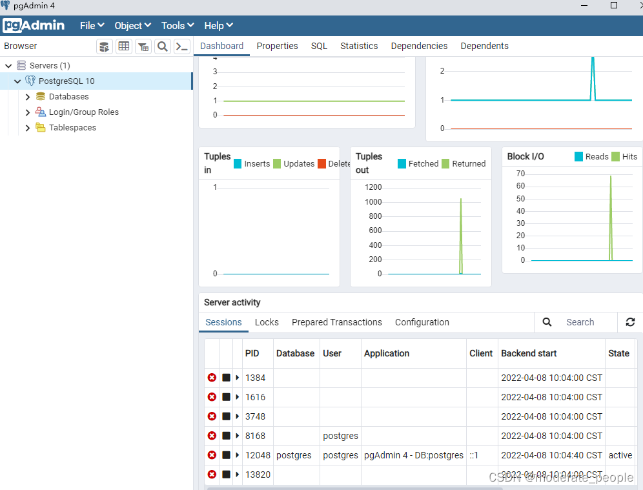Open the Configuration activity tab

pyautogui.click(x=422, y=322)
